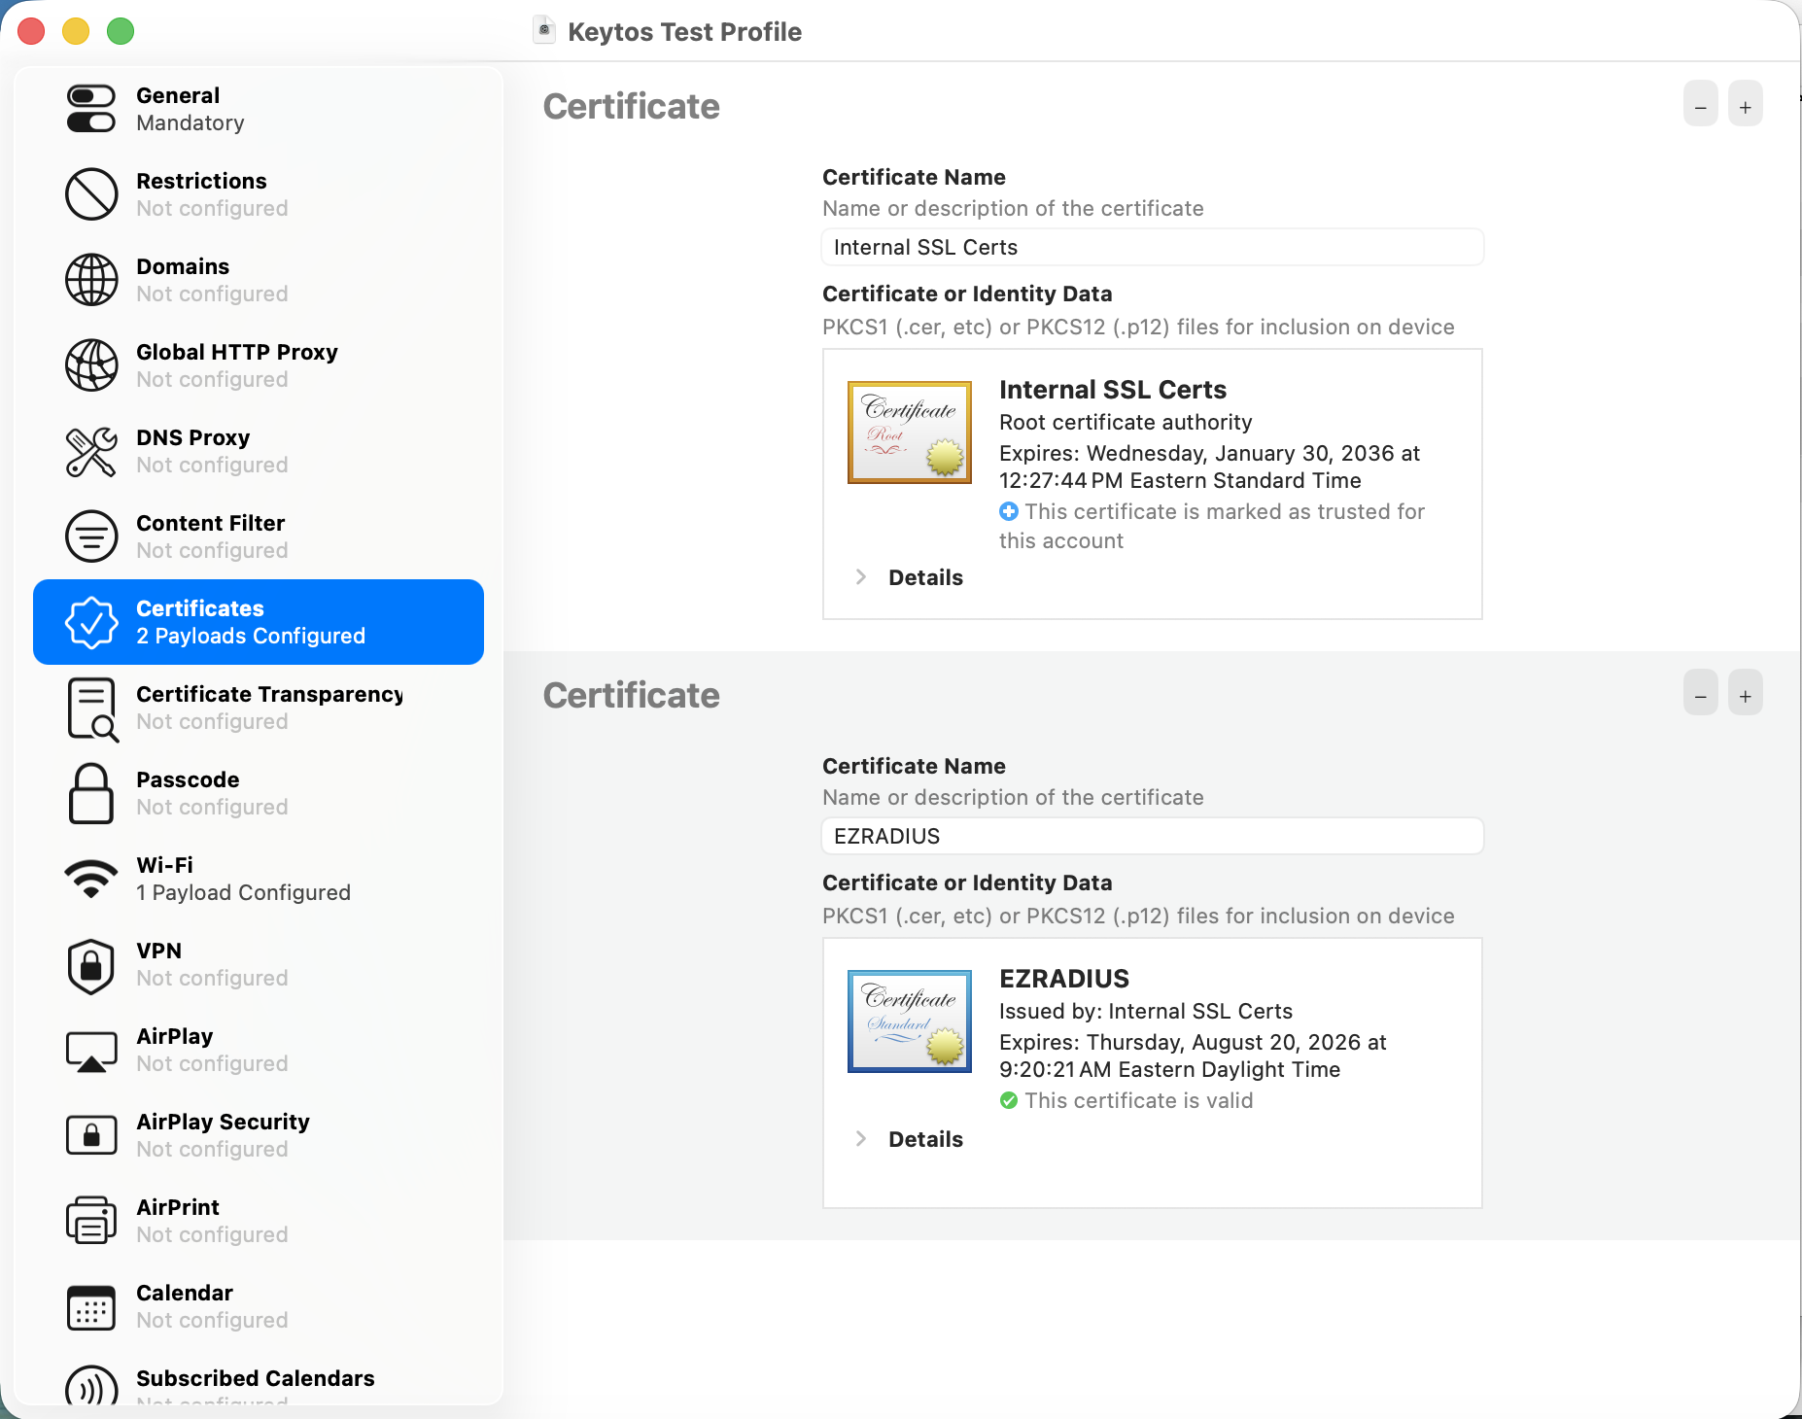Click the Content Filter lines icon
1802x1419 pixels.
coord(91,536)
